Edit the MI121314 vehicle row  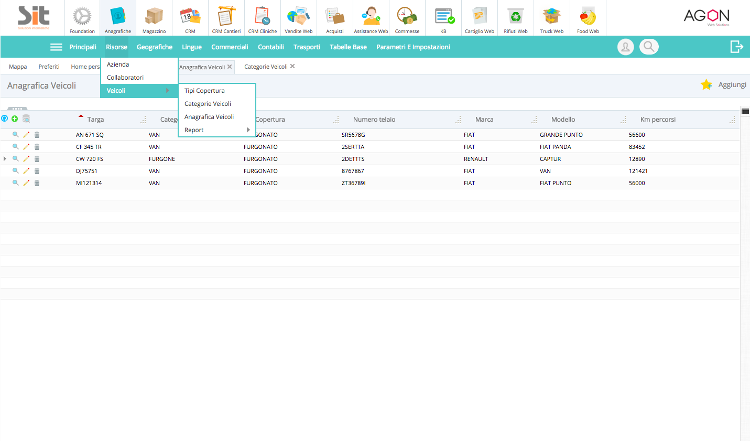(x=26, y=183)
